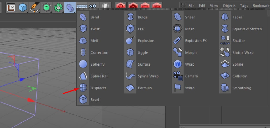Select the Wind flag icon

pyautogui.click(x=178, y=88)
